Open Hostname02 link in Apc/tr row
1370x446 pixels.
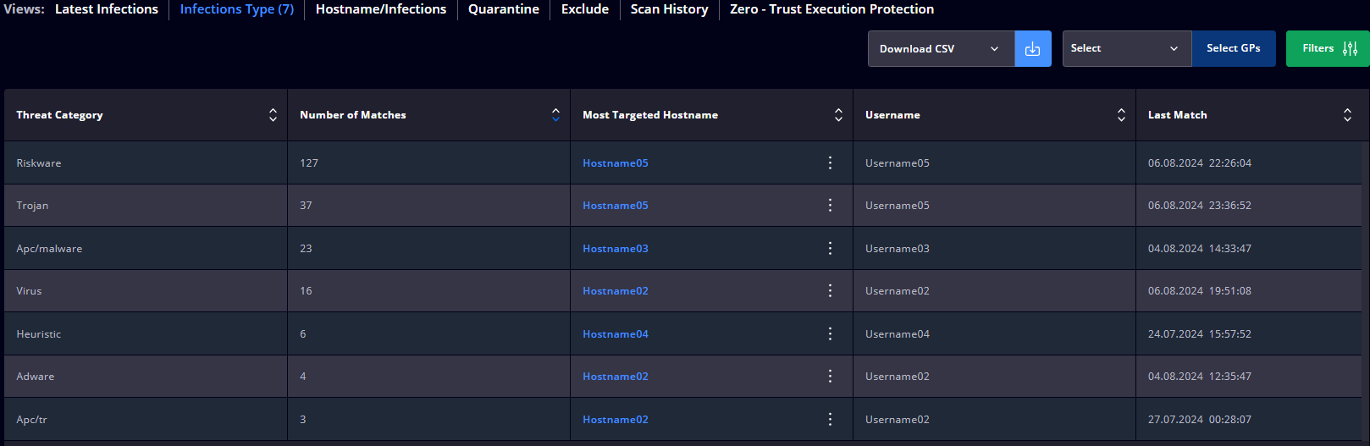(x=616, y=420)
